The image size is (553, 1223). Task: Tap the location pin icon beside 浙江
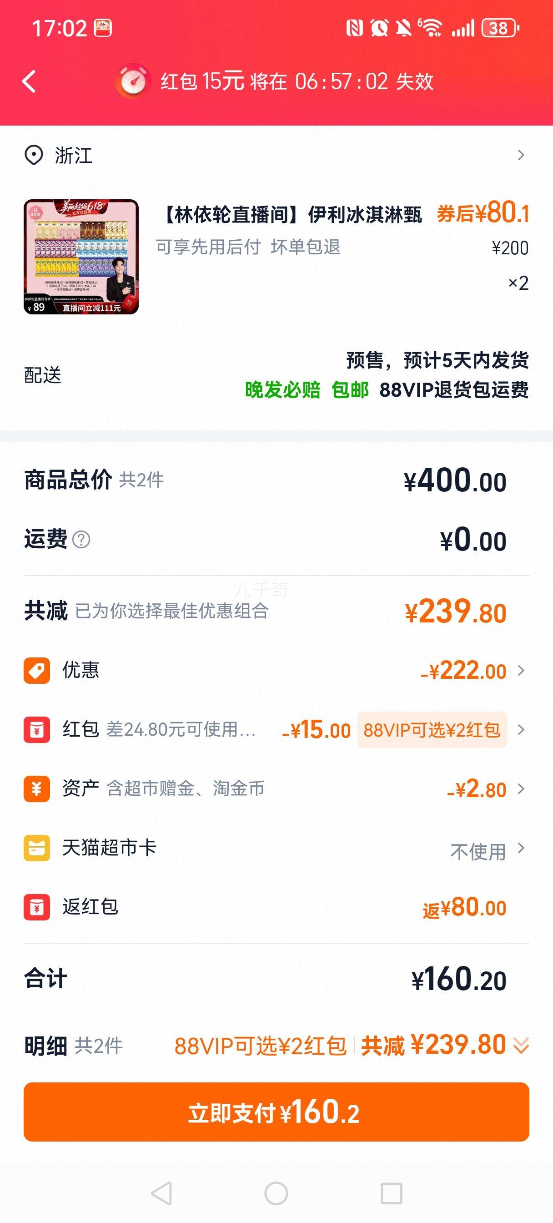pyautogui.click(x=34, y=155)
